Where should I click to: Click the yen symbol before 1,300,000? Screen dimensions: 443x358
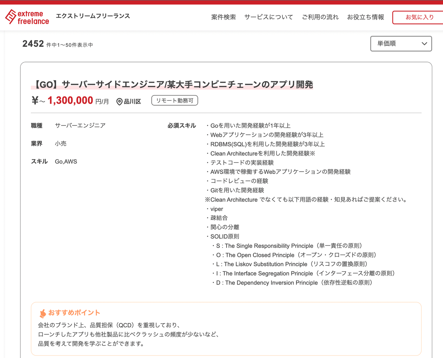pos(35,100)
